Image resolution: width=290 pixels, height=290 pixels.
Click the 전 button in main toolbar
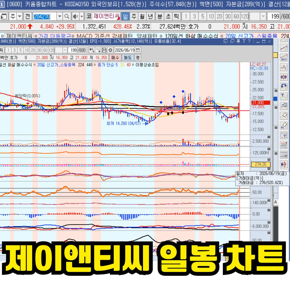click(27, 17)
